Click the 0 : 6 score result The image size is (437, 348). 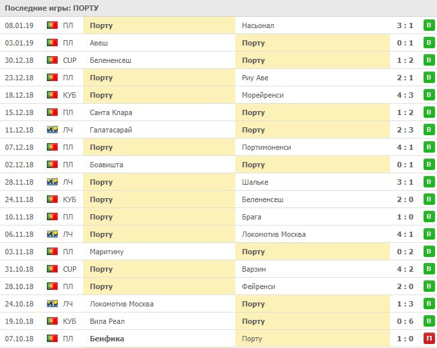(403, 321)
